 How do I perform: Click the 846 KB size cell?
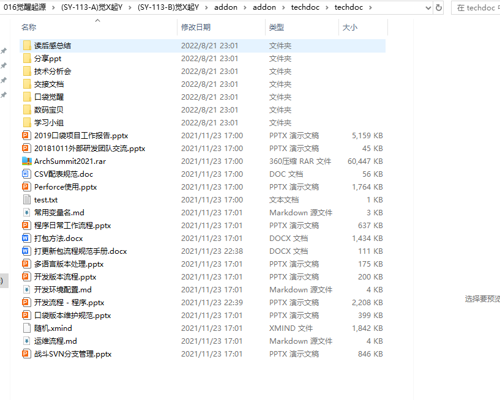point(370,354)
